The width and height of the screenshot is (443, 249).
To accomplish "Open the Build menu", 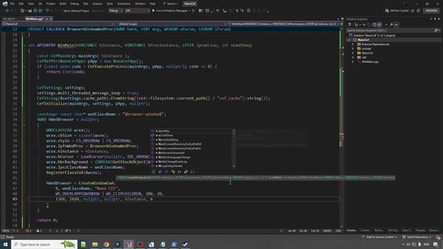I will (63, 3).
